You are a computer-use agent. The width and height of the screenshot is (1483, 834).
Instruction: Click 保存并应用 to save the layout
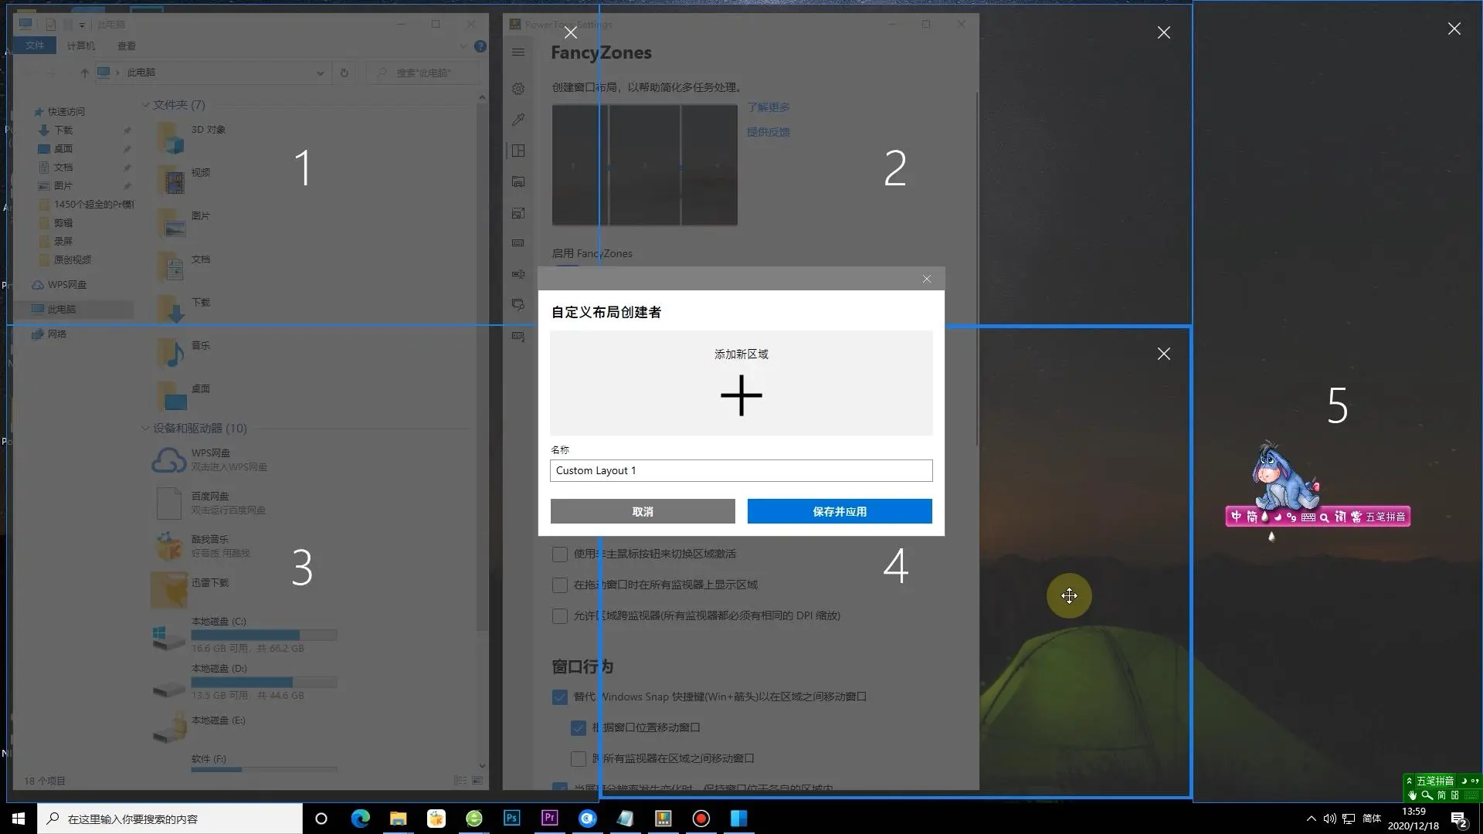840,511
